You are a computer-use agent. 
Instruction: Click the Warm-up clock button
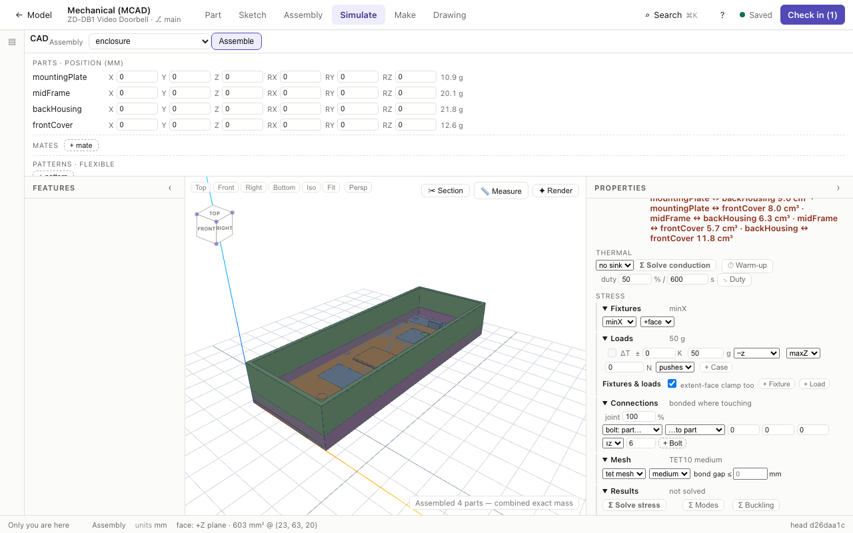tap(747, 265)
